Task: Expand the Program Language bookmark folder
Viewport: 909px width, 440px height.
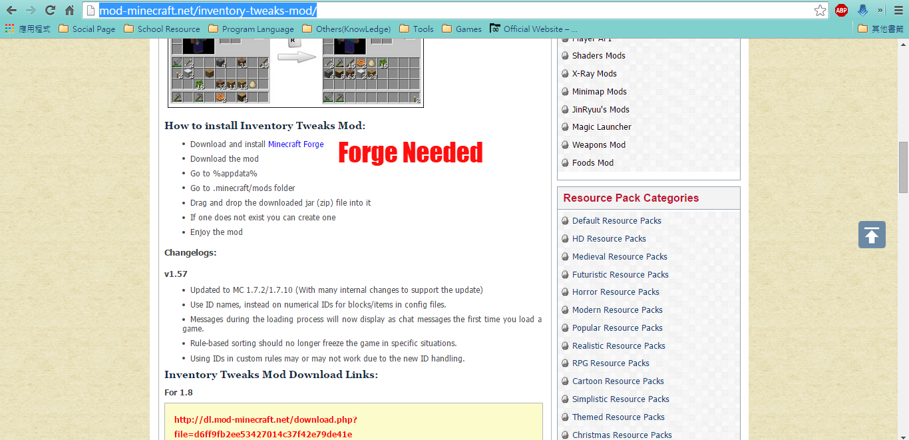Action: point(251,29)
